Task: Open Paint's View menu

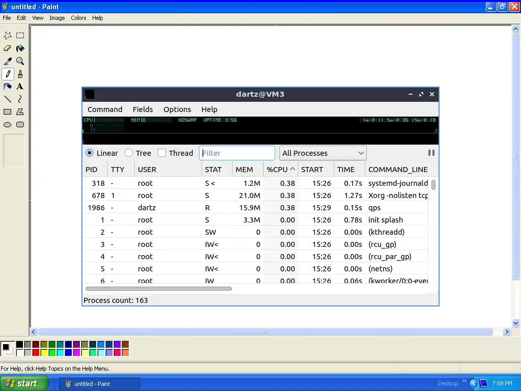Action: (38, 18)
